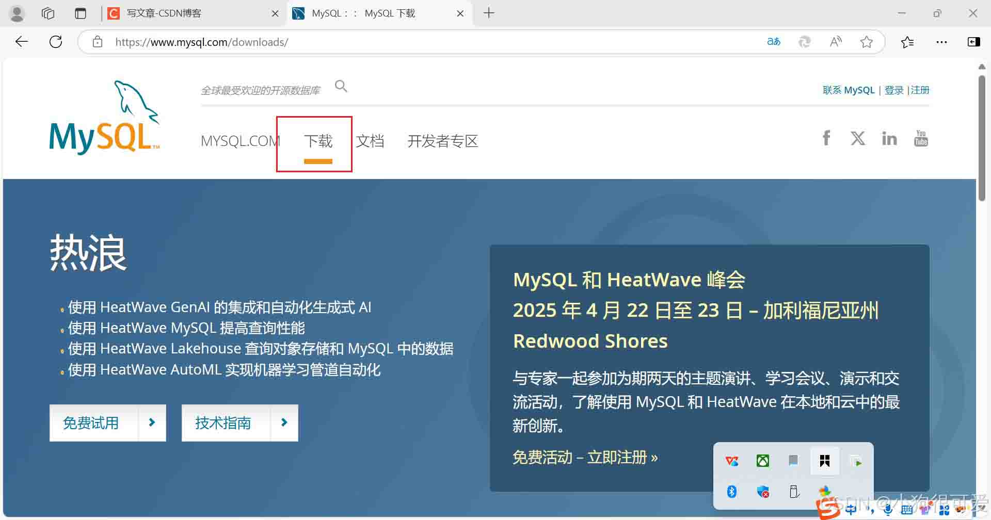991x520 pixels.
Task: Click arrow beside 技术指南
Action: click(284, 423)
